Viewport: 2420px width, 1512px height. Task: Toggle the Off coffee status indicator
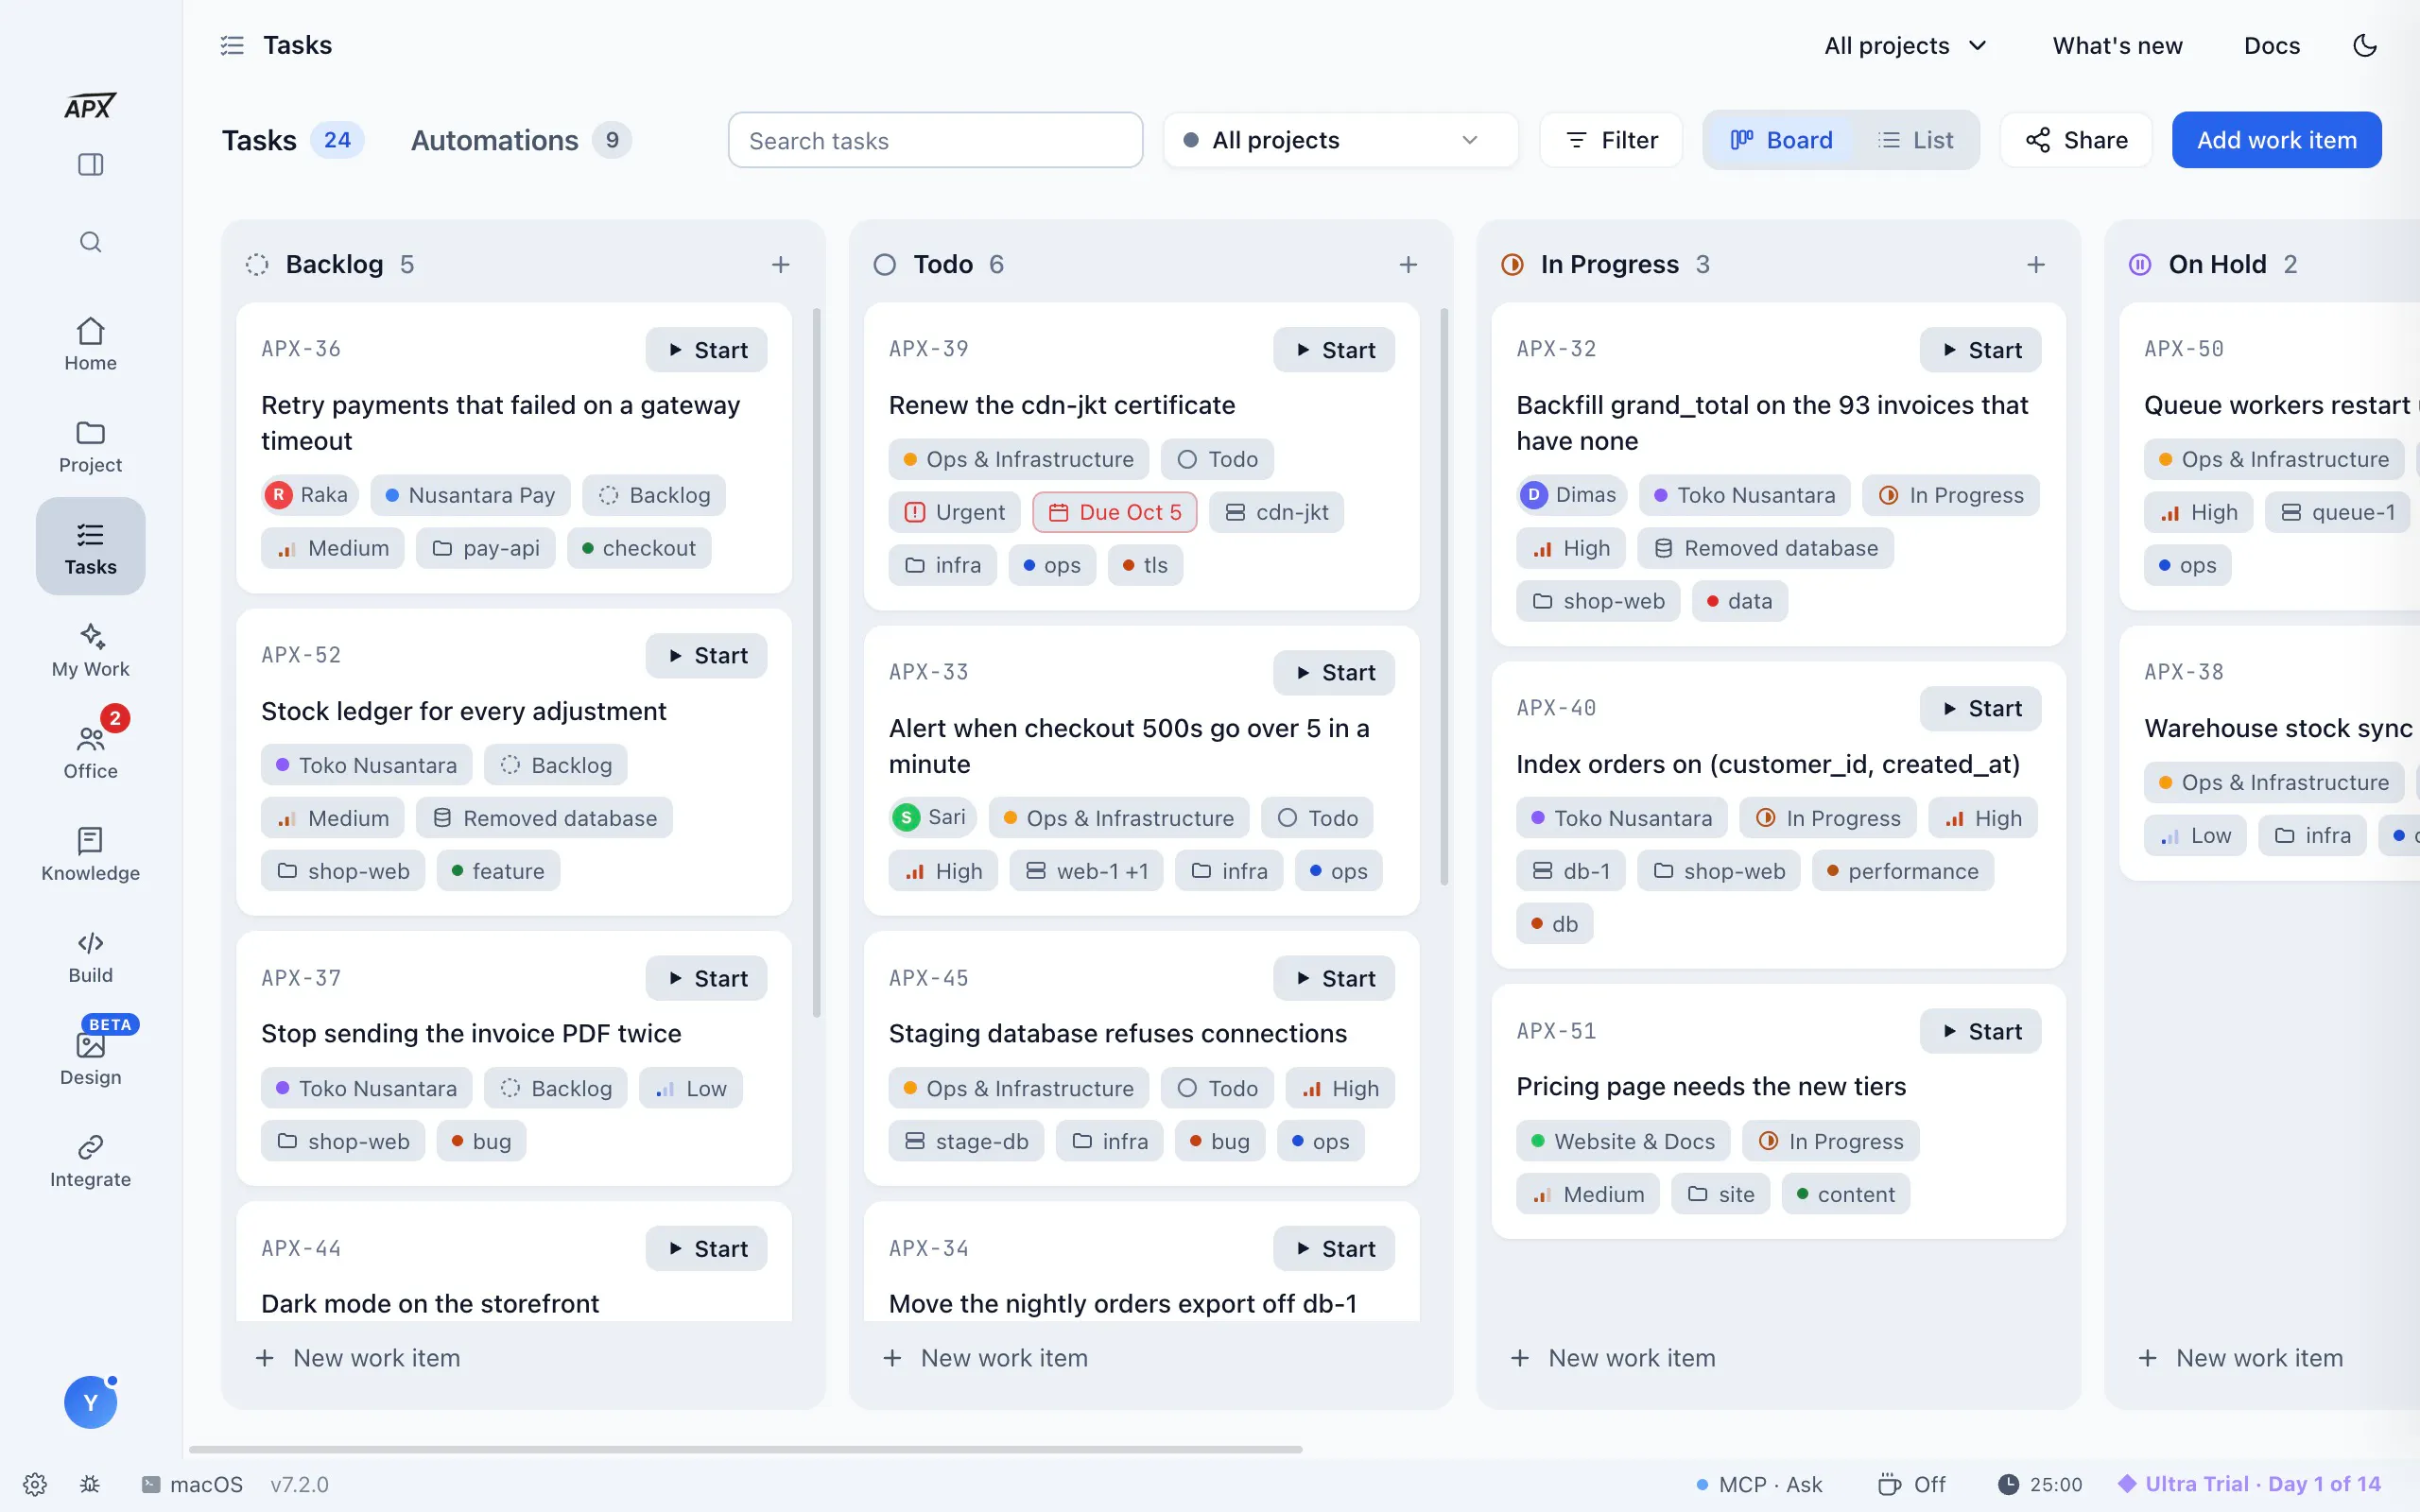(1912, 1484)
